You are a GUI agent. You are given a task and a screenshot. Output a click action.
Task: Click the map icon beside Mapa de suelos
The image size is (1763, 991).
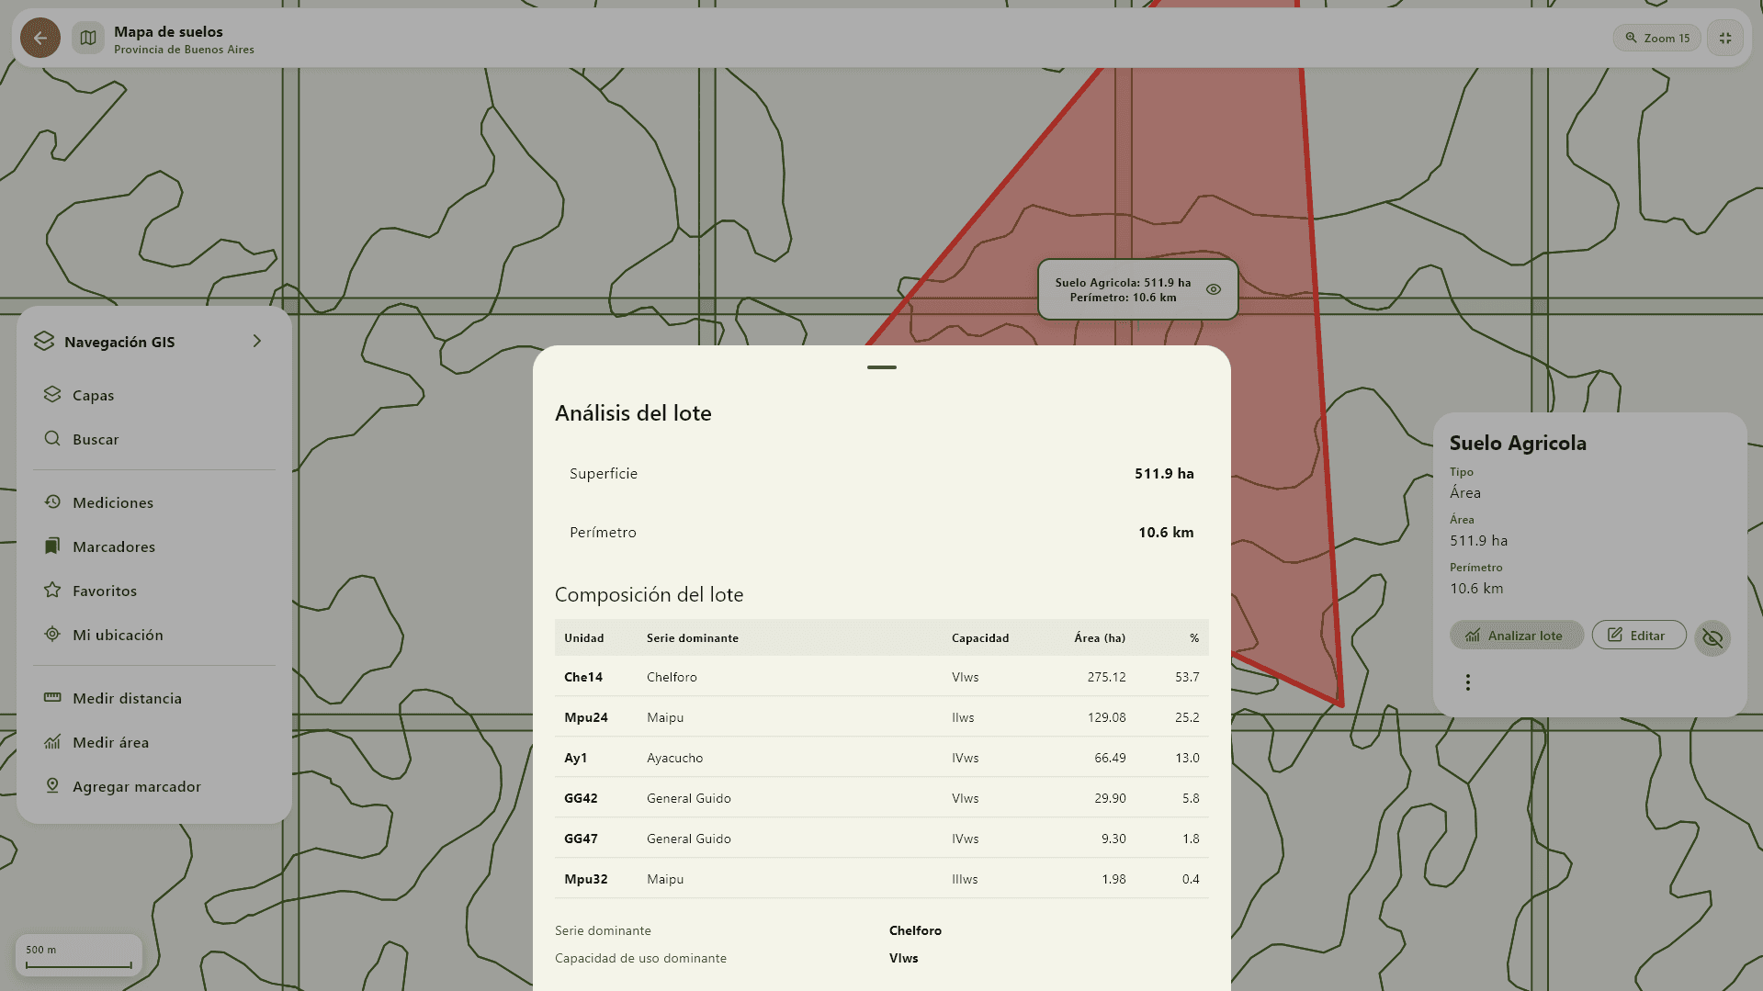[88, 39]
